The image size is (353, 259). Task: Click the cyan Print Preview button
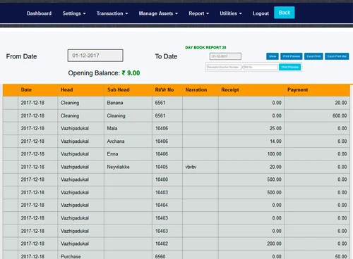click(x=290, y=67)
